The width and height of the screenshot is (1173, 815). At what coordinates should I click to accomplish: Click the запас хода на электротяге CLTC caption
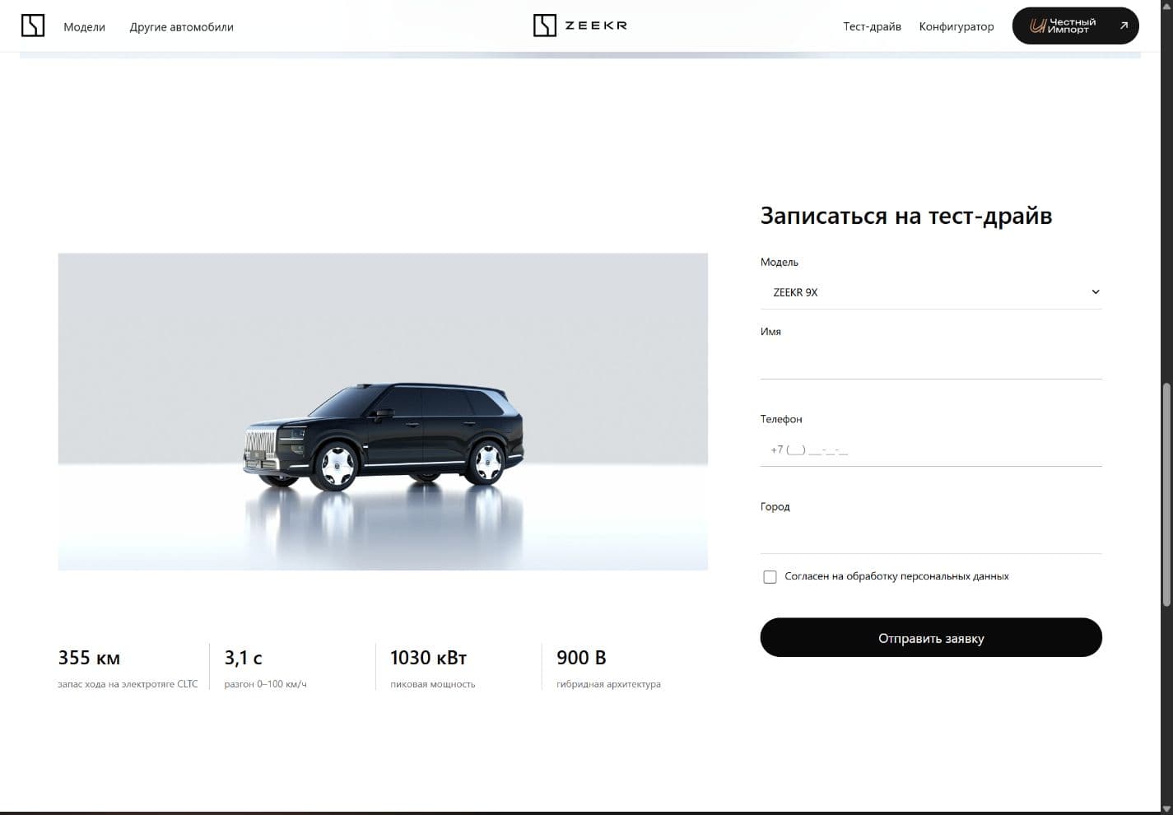point(128,684)
